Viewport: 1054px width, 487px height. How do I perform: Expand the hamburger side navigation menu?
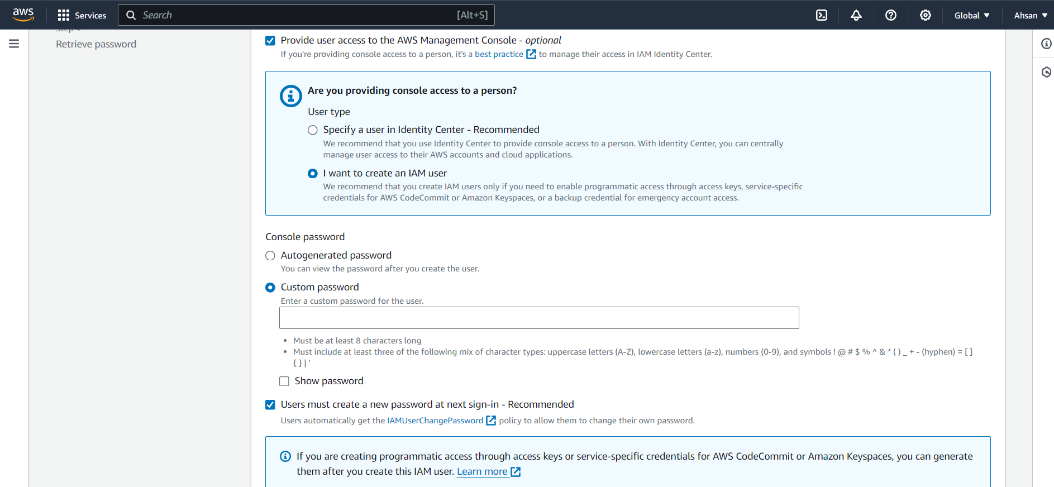coord(14,44)
